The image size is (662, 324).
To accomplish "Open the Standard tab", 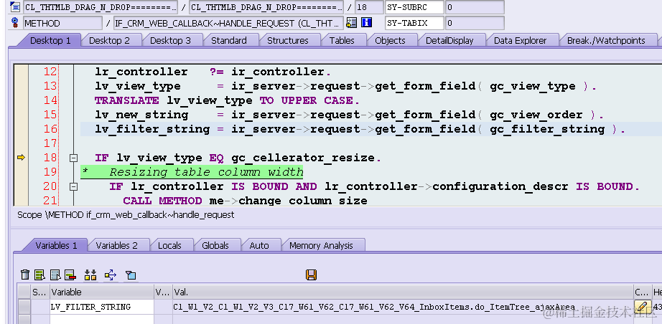I will click(x=229, y=40).
